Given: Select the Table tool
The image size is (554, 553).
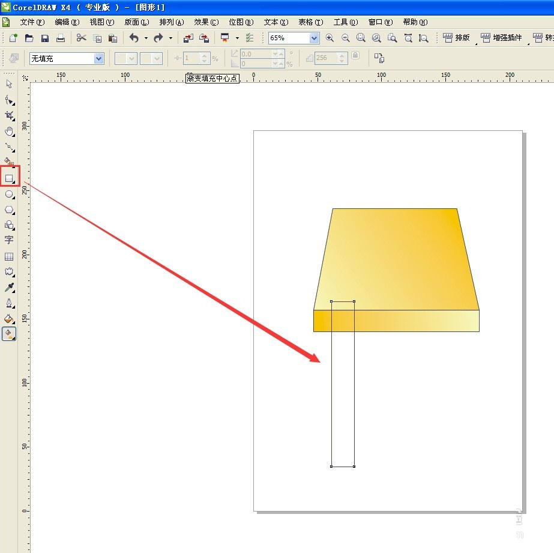Looking at the screenshot, I should (x=9, y=256).
